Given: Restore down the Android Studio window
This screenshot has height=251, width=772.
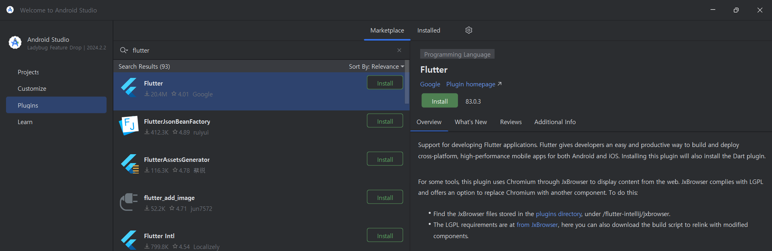Looking at the screenshot, I should tap(736, 10).
